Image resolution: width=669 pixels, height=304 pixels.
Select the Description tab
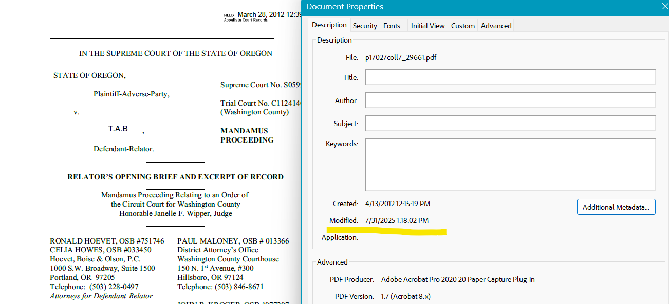pyautogui.click(x=329, y=25)
